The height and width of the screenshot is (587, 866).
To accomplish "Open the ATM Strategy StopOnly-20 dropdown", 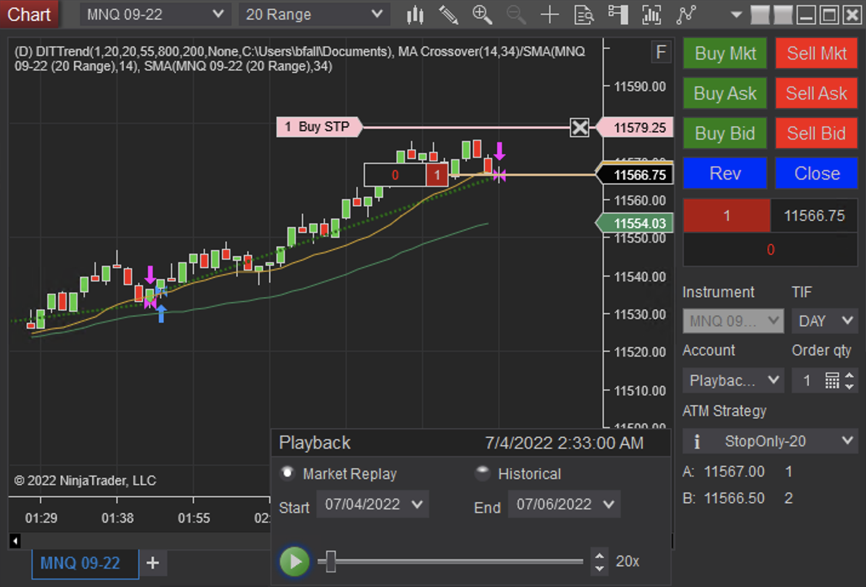I will click(x=770, y=441).
